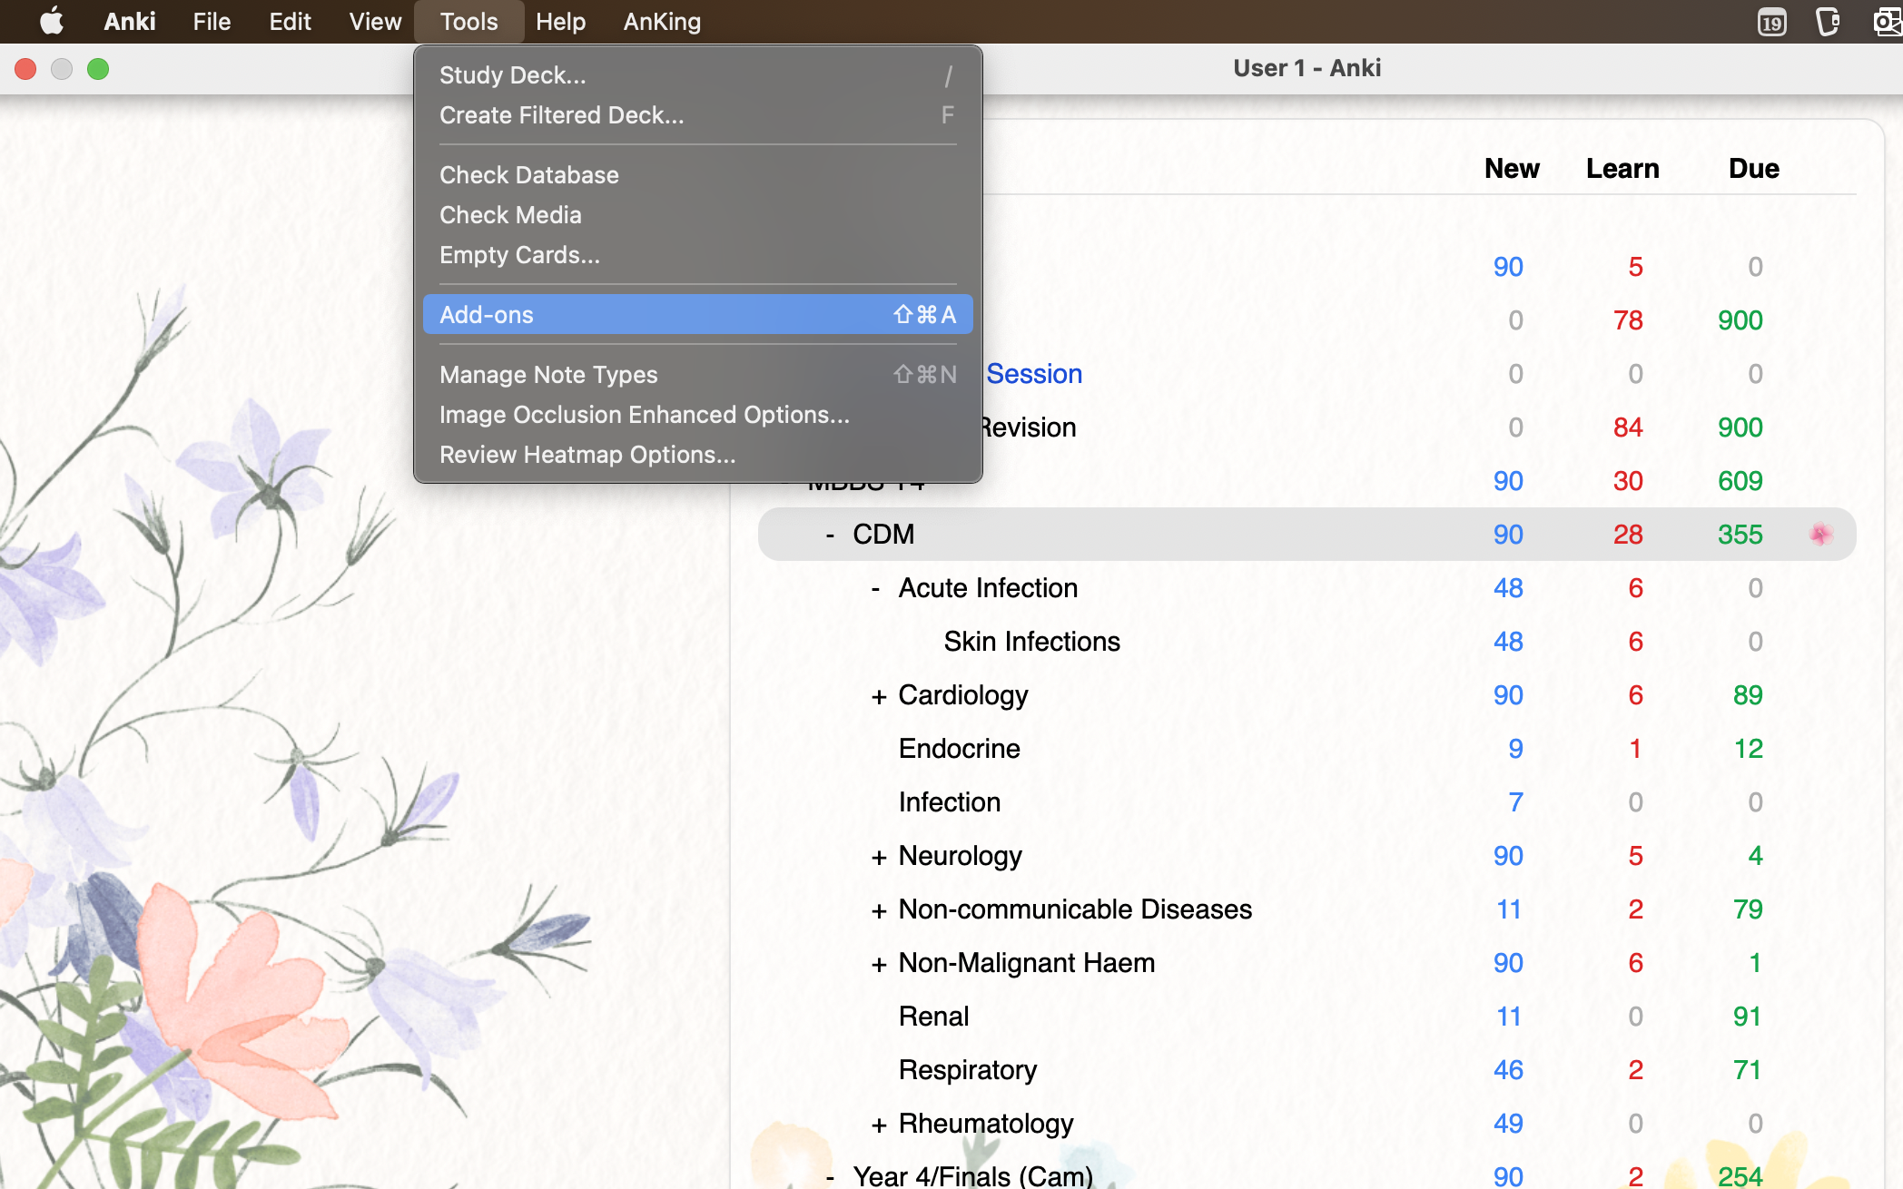Open the deck ending in Revision

tap(1029, 427)
